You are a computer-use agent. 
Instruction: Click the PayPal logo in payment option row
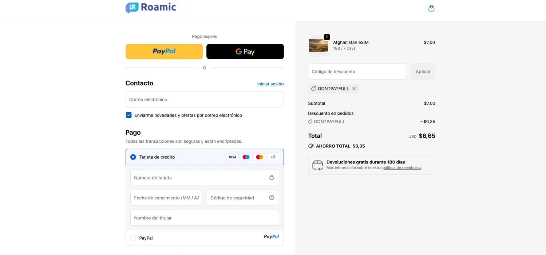(271, 236)
